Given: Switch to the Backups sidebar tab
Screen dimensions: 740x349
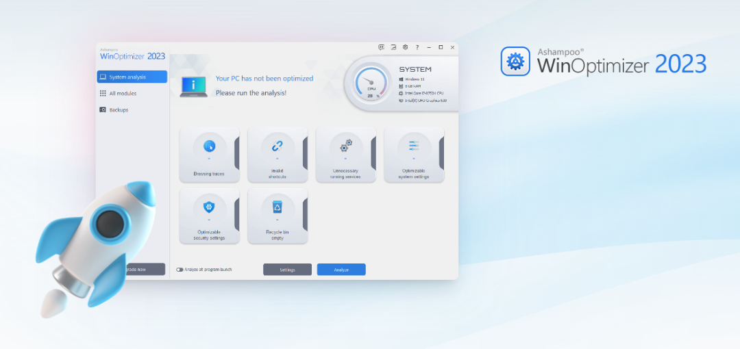Looking at the screenshot, I should click(x=132, y=110).
